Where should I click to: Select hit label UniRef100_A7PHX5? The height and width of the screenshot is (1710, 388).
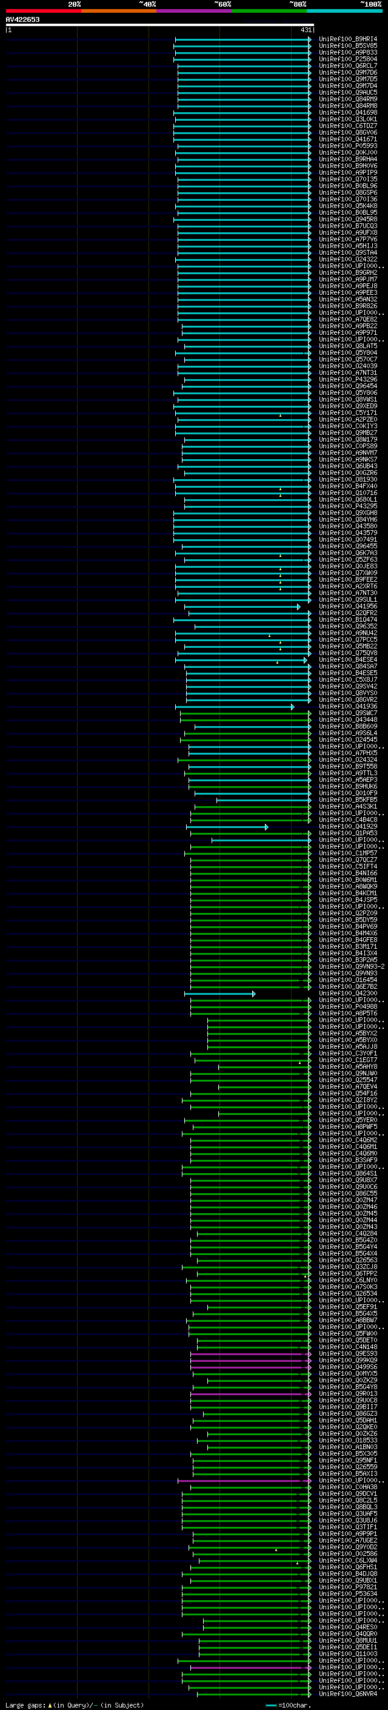point(347,753)
